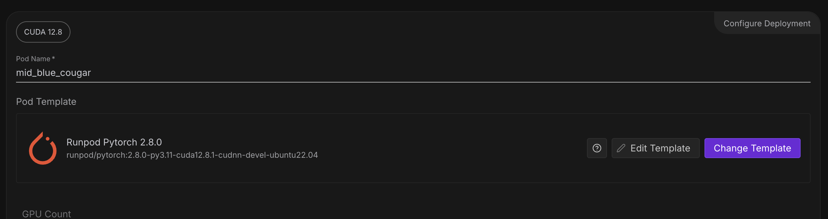Click the purple Change Template button

752,148
